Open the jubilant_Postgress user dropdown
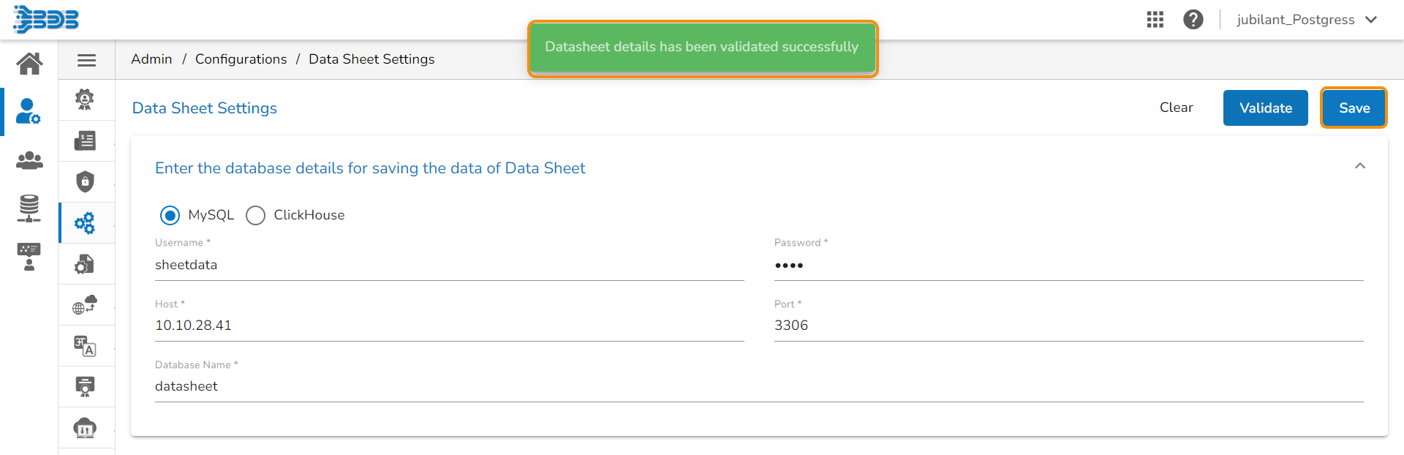 click(x=1306, y=20)
